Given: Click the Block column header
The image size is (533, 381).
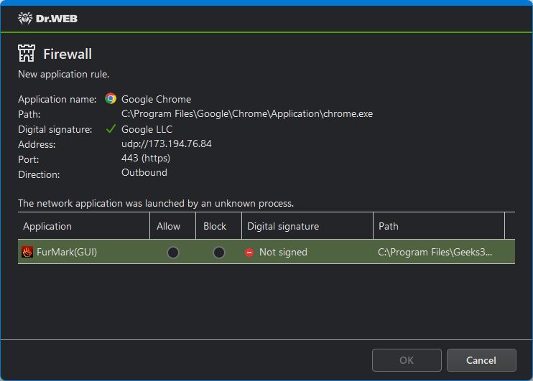Looking at the screenshot, I should [x=218, y=226].
